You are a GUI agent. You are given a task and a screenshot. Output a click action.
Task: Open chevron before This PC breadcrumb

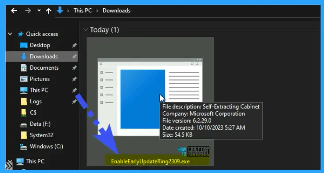68,11
